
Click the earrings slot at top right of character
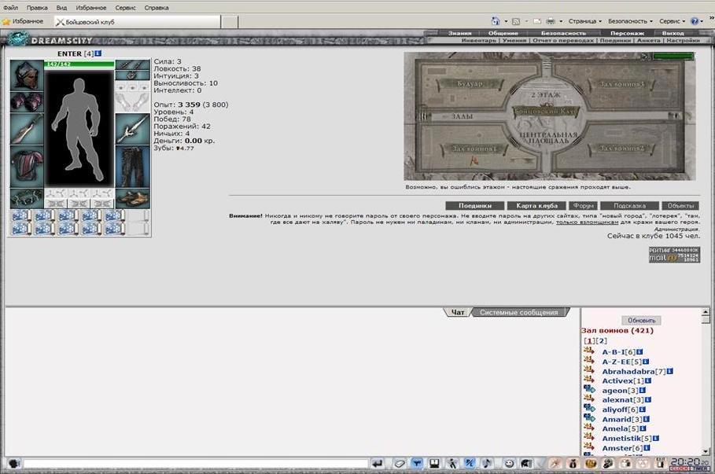133,64
